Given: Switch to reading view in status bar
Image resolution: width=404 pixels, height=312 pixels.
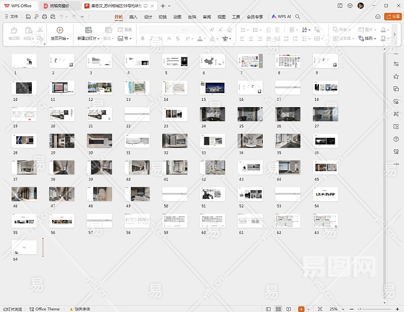Looking at the screenshot, I should (x=289, y=309).
